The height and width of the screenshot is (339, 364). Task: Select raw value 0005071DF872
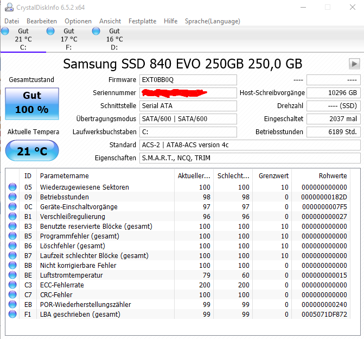click(324, 315)
